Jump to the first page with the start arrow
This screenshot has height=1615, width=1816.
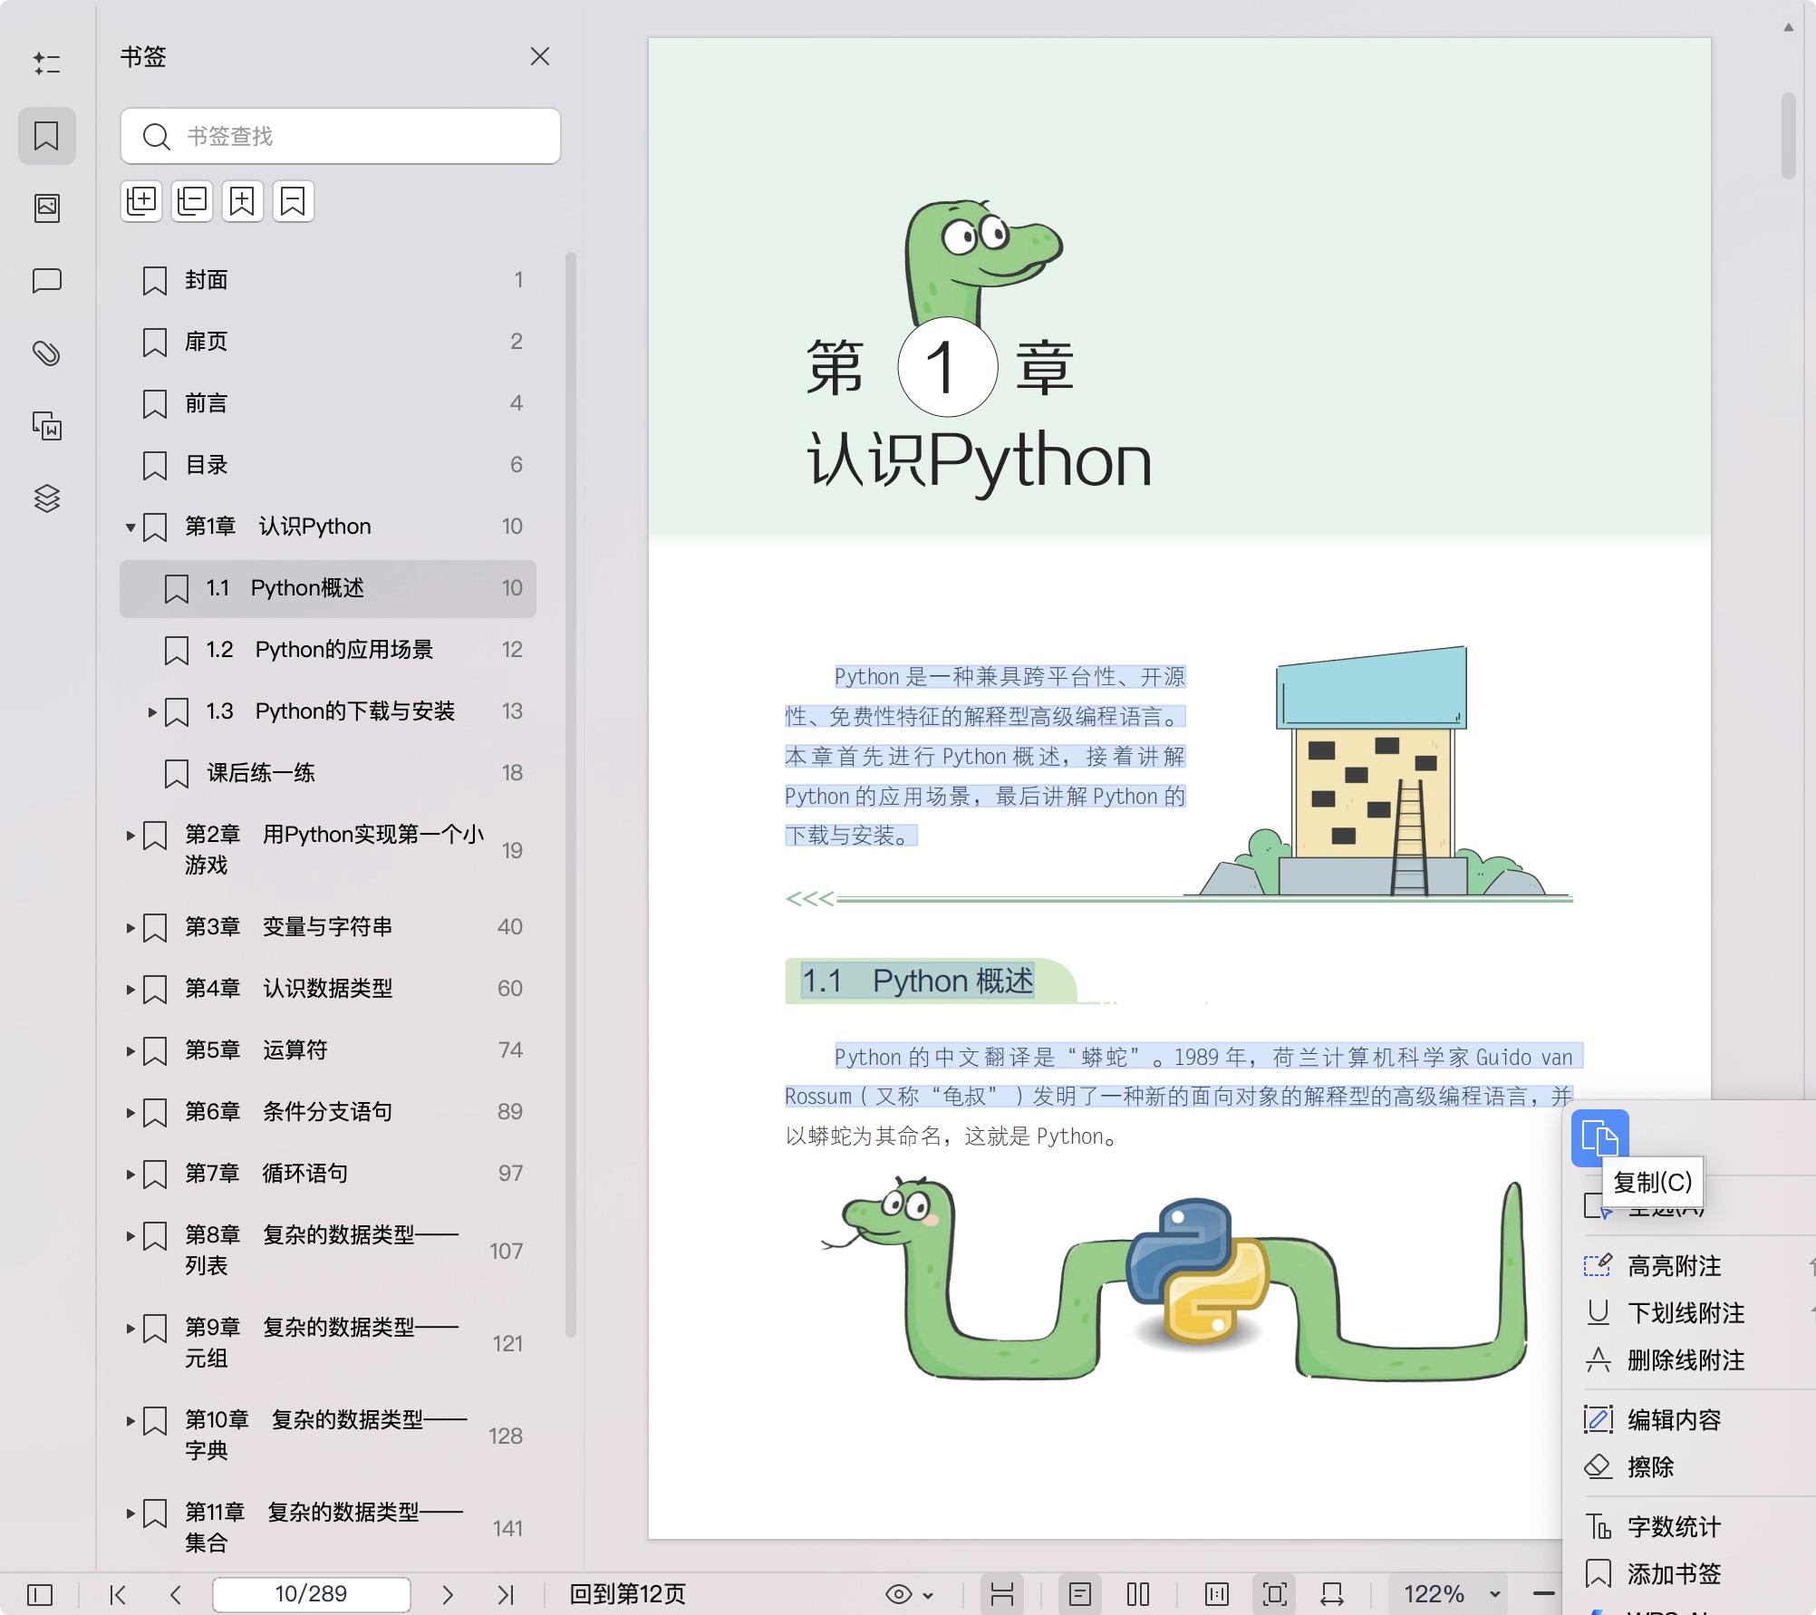point(118,1594)
